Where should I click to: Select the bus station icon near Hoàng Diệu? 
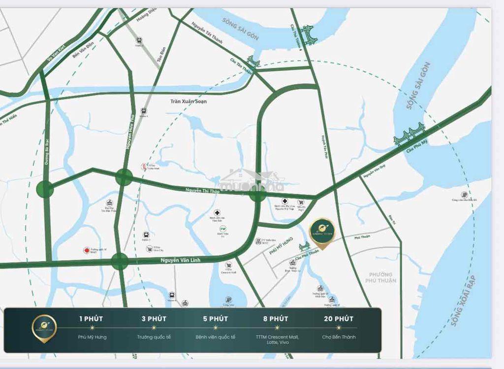tap(139, 40)
